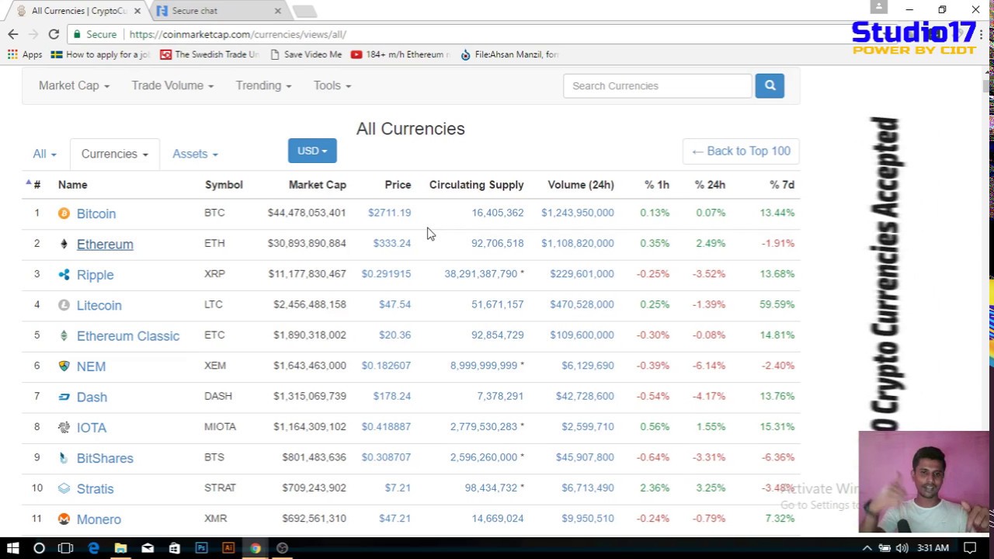Click the Ethereum coin icon
This screenshot has width=994, height=559.
[64, 244]
